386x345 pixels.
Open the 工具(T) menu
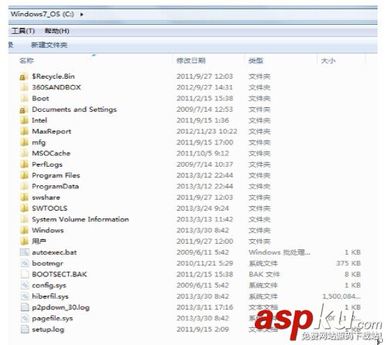pos(23,31)
